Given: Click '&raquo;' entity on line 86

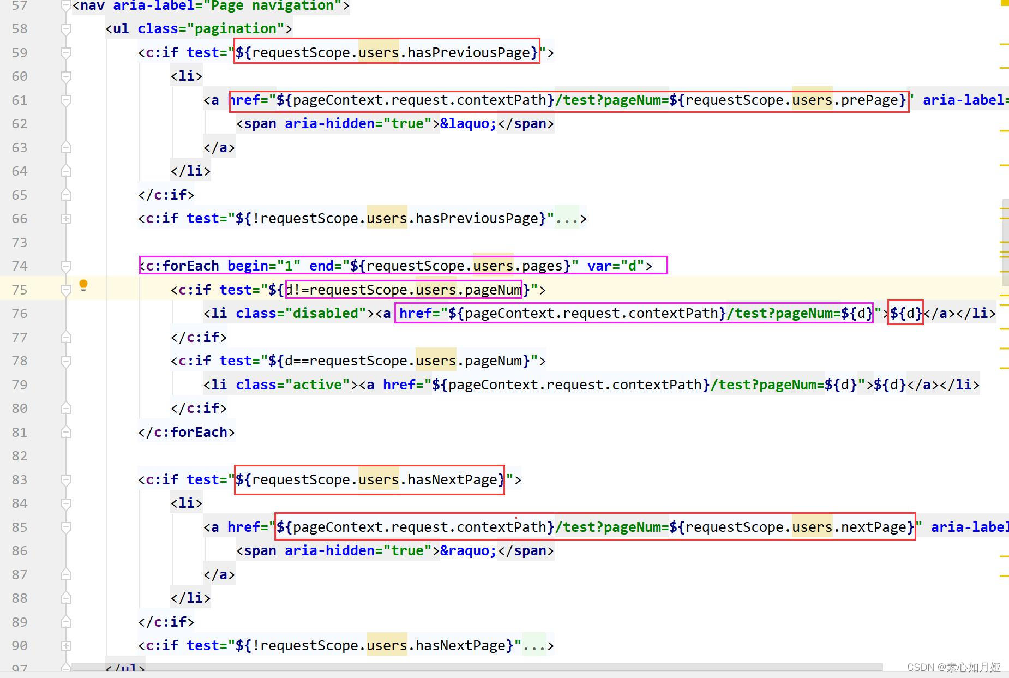Looking at the screenshot, I should pos(469,551).
